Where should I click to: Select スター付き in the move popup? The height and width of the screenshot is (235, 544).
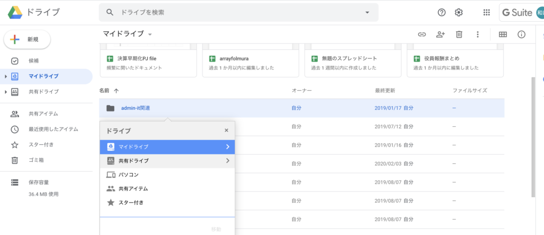(x=167, y=203)
